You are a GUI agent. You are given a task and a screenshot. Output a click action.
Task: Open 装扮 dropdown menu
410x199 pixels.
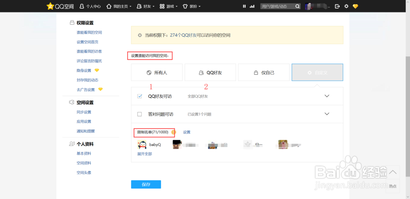pyautogui.click(x=191, y=6)
